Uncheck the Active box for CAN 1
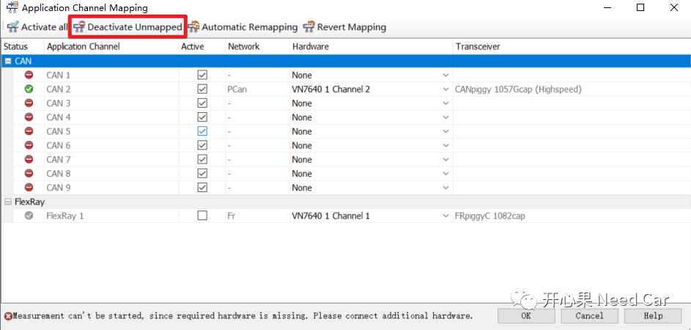Viewport: 691px width, 330px height. tap(202, 75)
